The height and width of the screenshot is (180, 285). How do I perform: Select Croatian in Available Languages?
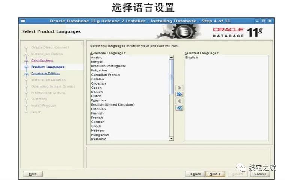[x=130, y=83]
